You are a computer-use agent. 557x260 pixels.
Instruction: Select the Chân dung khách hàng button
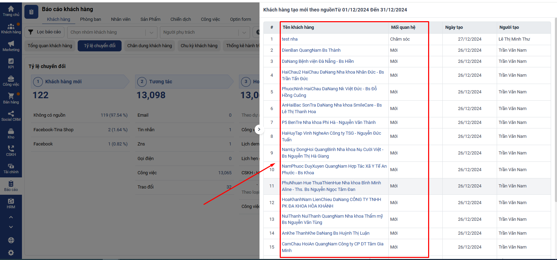coord(149,46)
